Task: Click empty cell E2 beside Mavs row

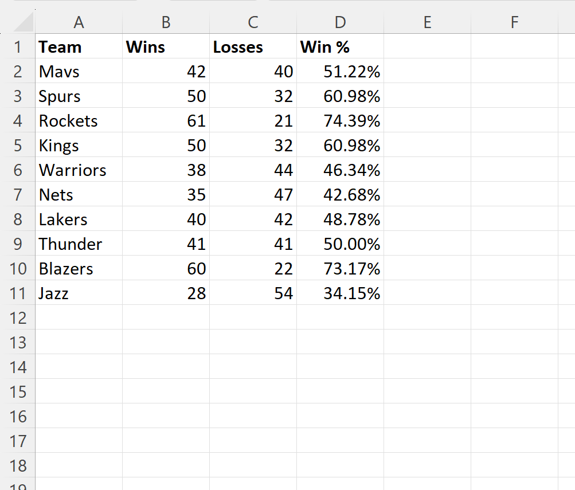Action: pyautogui.click(x=427, y=71)
